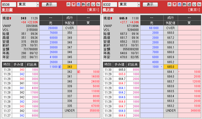Open the 東京 market dropdown for 8332
Image resolution: width=202 pixels, height=119 pixels.
(x=129, y=4)
